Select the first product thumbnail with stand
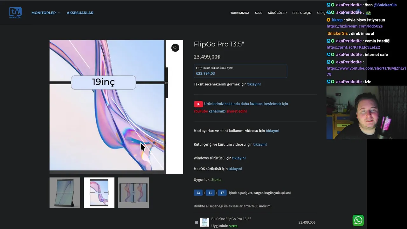Screen dimensions: 407x229 coord(65,193)
